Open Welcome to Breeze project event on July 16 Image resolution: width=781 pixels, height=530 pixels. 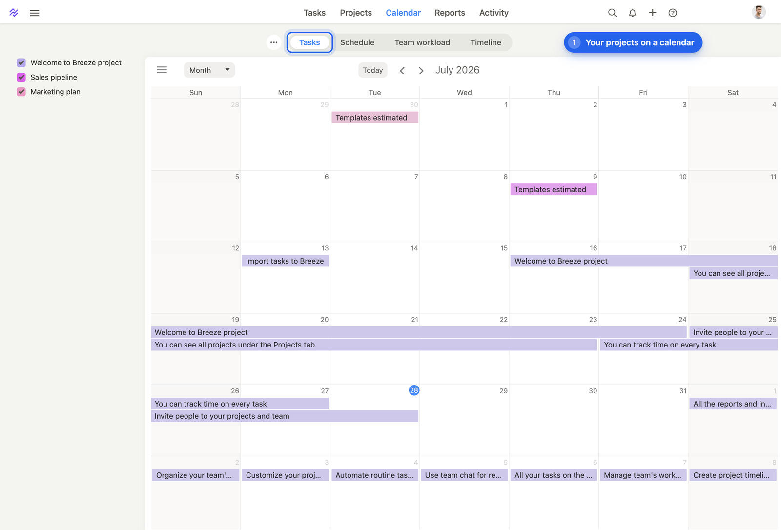click(x=644, y=261)
